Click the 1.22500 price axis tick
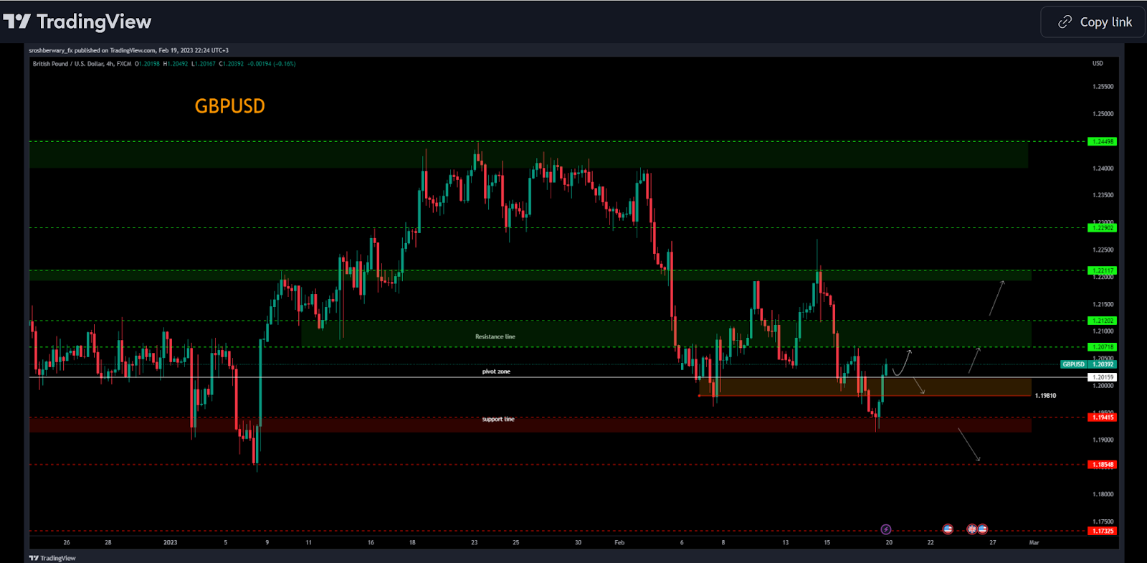The height and width of the screenshot is (563, 1147). coord(1103,250)
